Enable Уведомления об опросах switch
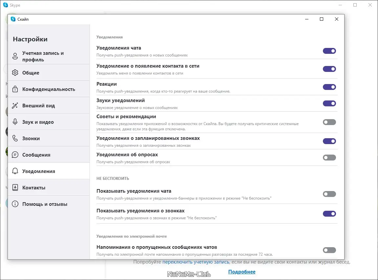 coord(329,158)
